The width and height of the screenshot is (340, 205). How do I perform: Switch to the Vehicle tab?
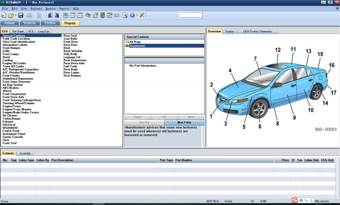click(x=30, y=23)
